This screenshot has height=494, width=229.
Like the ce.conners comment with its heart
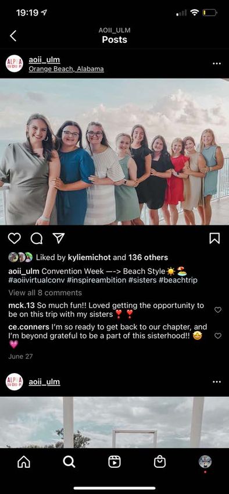[217, 336]
